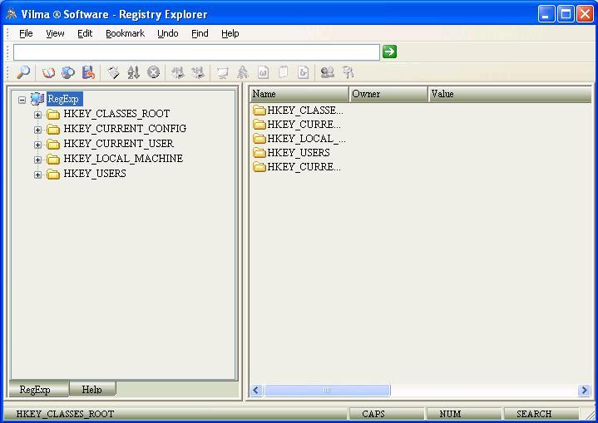Screen dimensions: 598x423
Task: Click the greyed computers icon right of the circled X
Action: (178, 72)
